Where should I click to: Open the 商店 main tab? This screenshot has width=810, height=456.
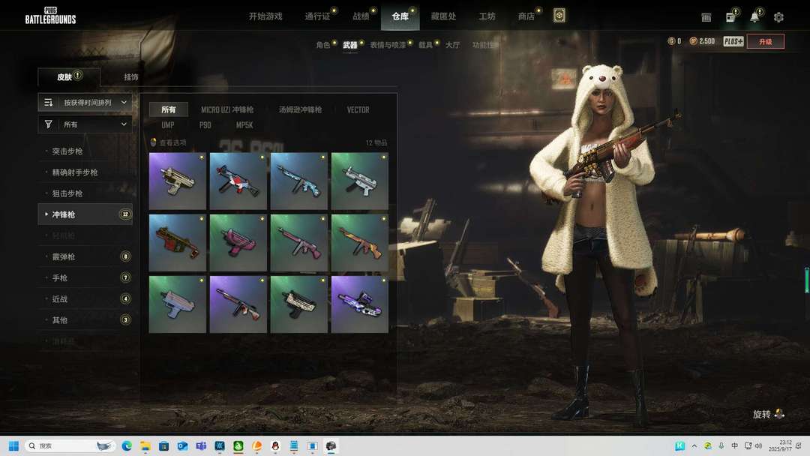(x=526, y=16)
